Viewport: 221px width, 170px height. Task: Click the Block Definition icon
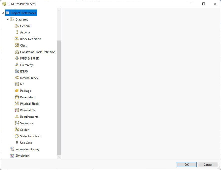click(17, 39)
